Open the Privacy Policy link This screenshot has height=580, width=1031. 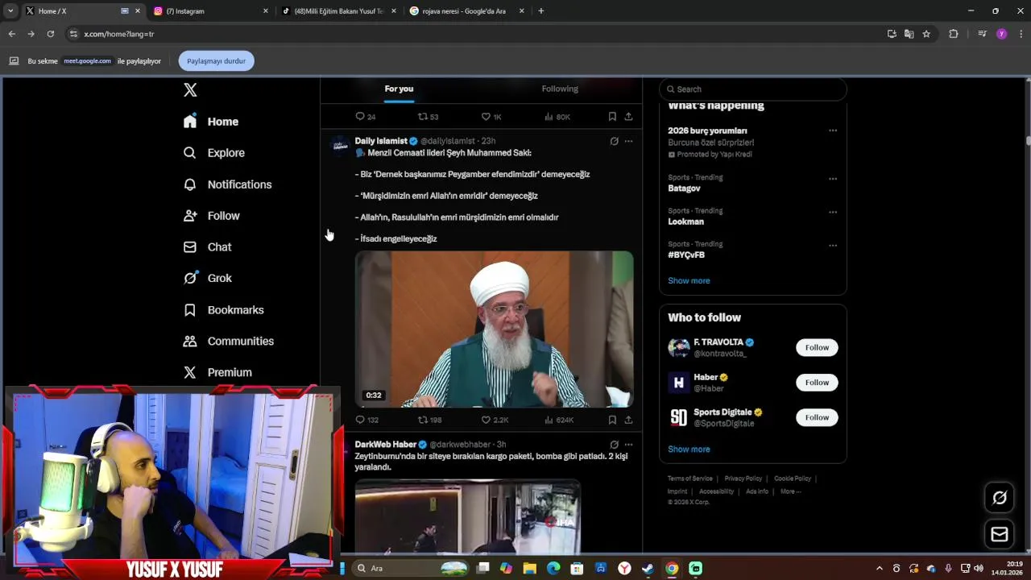point(743,478)
